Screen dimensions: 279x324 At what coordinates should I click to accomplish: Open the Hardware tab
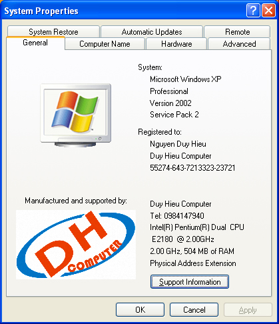point(176,44)
